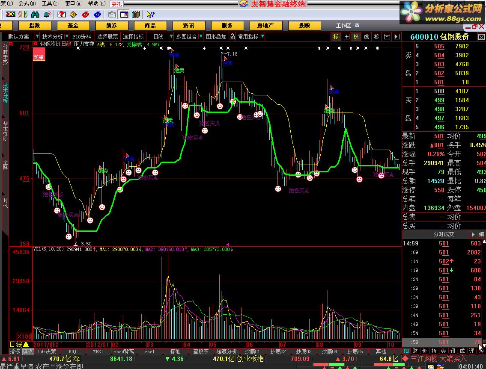486x369 pixels.
Task: Click the 债券 yellow button
Action: tap(112, 25)
